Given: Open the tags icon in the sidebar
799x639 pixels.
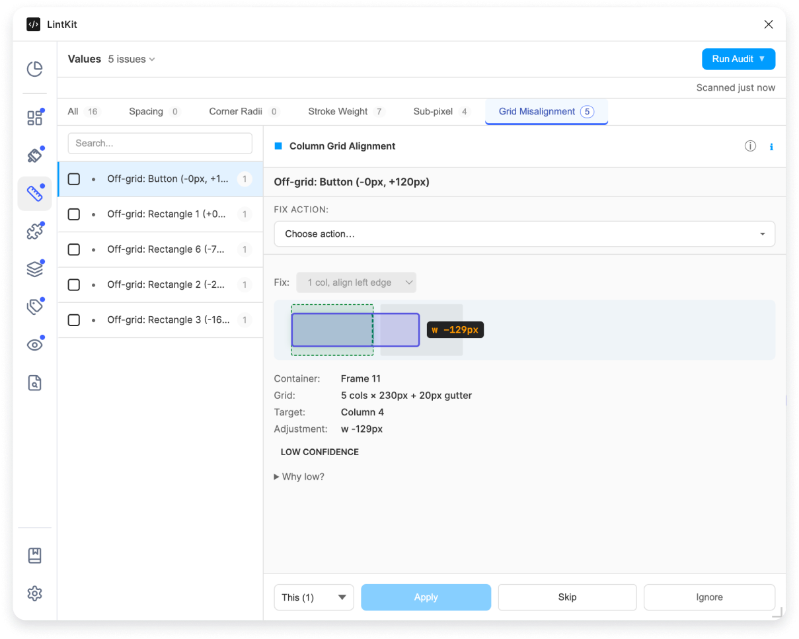Looking at the screenshot, I should point(34,307).
